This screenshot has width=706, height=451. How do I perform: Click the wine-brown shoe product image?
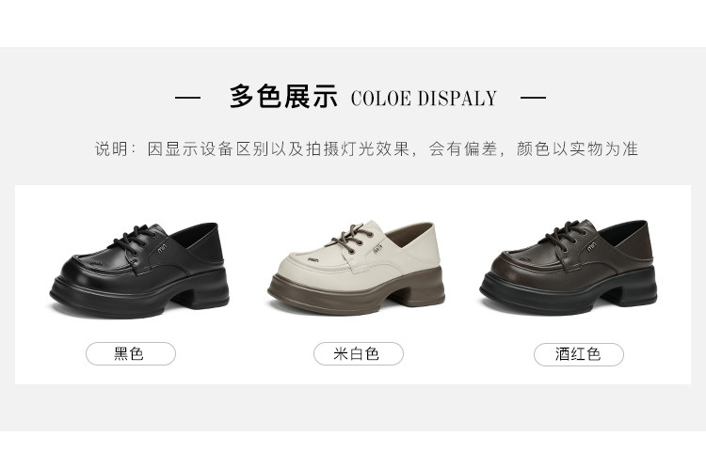tap(569, 268)
